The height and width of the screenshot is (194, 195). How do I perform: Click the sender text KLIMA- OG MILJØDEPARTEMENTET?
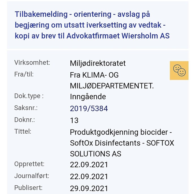(x=112, y=81)
